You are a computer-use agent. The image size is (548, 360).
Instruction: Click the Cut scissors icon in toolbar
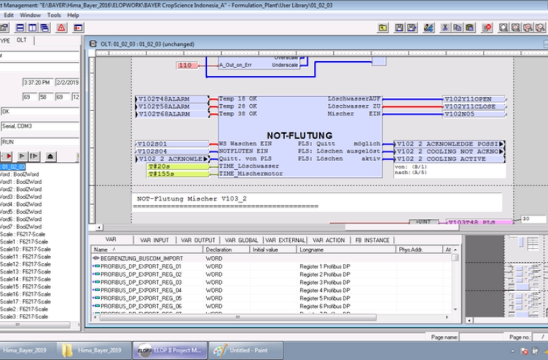click(x=446, y=27)
